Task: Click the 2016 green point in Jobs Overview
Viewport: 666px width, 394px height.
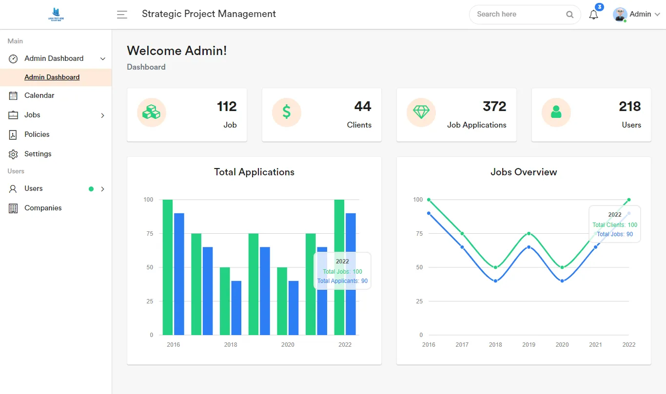Action: (429, 200)
